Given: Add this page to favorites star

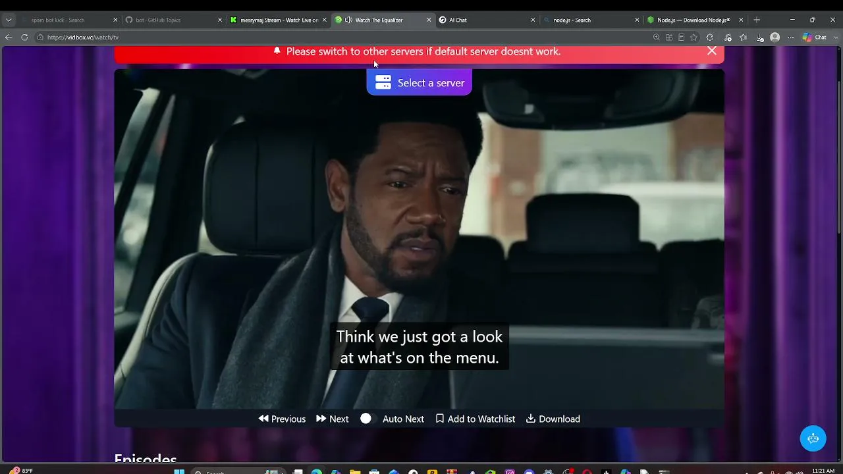Looking at the screenshot, I should (693, 38).
